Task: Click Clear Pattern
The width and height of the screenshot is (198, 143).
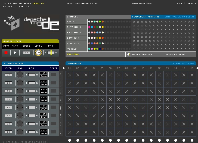Action: (x=175, y=54)
